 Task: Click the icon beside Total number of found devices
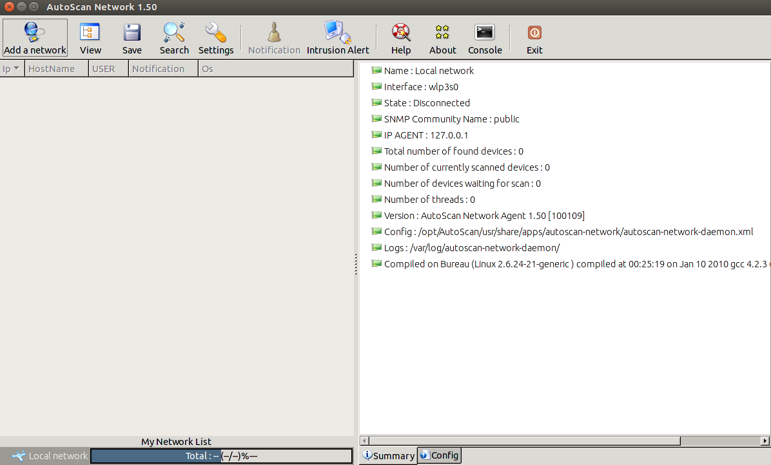tap(376, 151)
